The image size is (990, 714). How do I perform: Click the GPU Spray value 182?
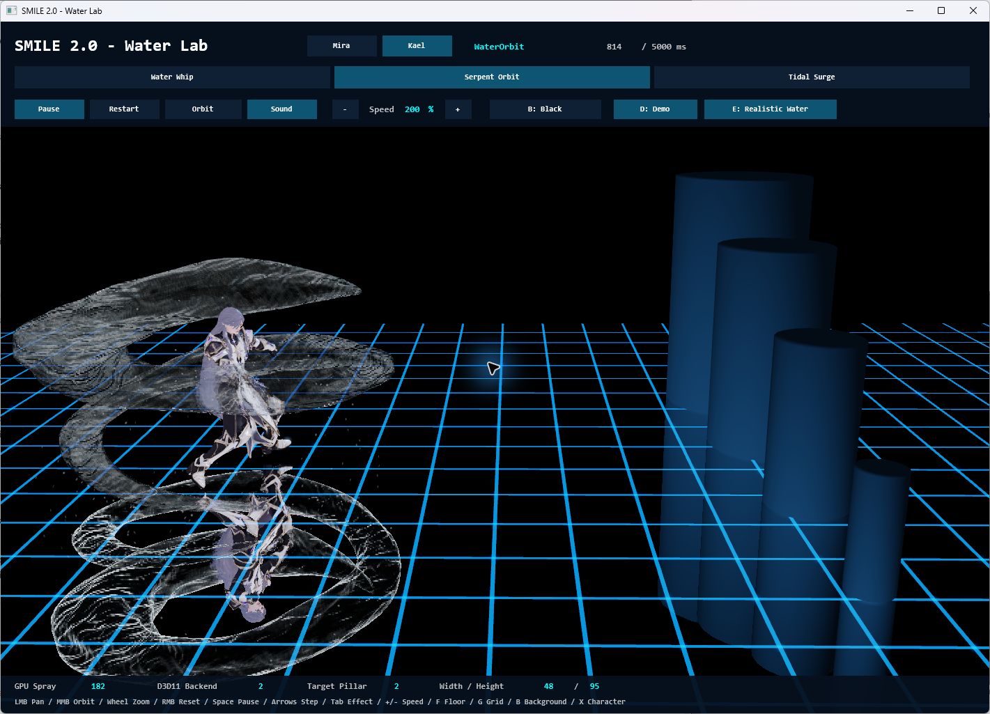98,686
